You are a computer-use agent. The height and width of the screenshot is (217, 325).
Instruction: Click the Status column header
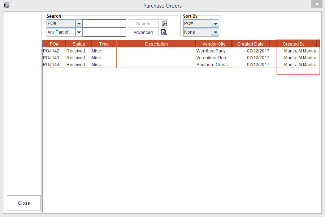click(x=78, y=44)
